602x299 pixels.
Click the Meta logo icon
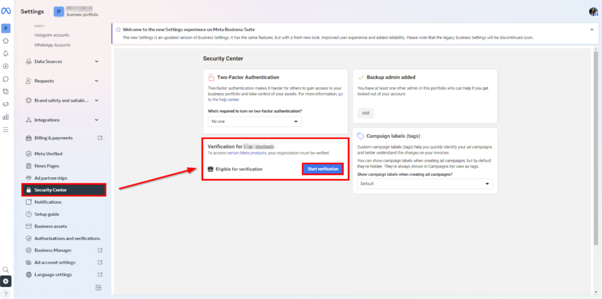point(6,11)
